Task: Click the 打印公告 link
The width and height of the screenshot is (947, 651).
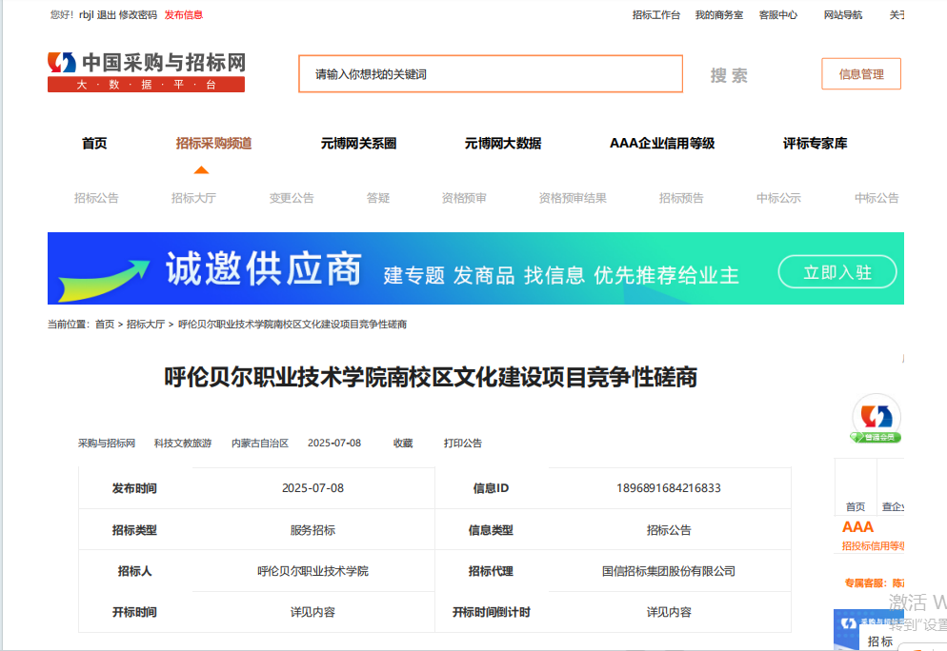Action: [463, 444]
